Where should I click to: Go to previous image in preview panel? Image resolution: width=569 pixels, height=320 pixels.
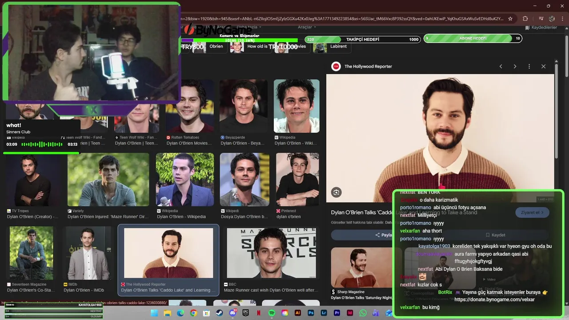pyautogui.click(x=501, y=66)
